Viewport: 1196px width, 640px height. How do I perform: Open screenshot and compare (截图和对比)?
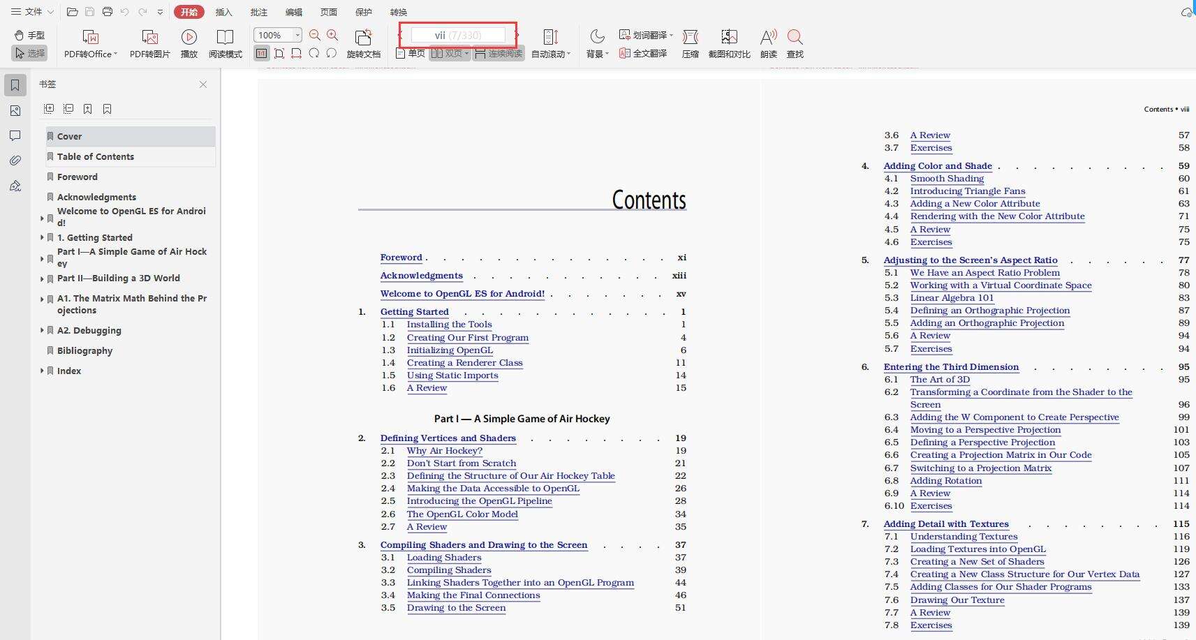(x=729, y=43)
